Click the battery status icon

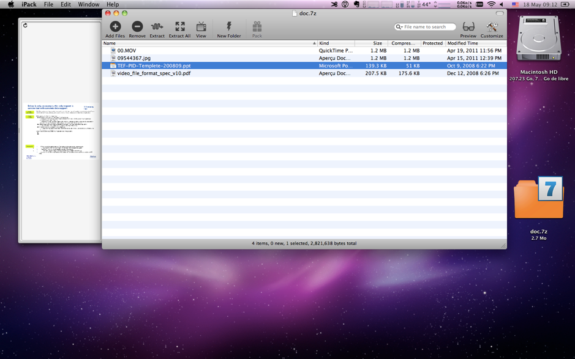565,4
